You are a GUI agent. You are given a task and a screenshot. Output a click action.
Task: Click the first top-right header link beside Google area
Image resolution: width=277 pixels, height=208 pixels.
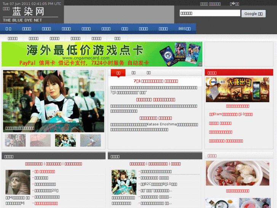point(210,4)
